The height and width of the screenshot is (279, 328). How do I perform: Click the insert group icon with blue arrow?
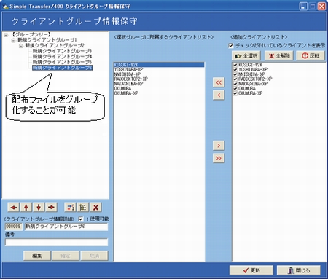pyautogui.click(x=70, y=207)
